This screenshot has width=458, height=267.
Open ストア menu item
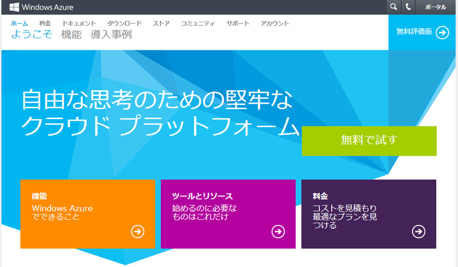pyautogui.click(x=161, y=23)
